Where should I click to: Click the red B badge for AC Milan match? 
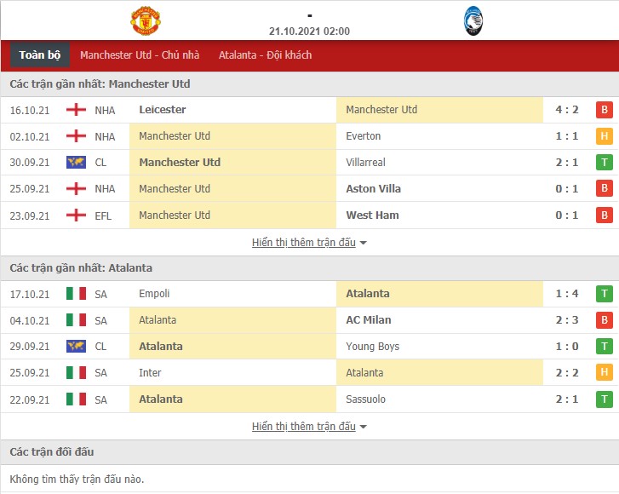tap(604, 320)
